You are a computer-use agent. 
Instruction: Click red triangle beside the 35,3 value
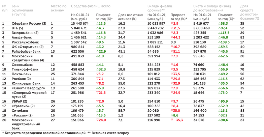coord(172,119)
